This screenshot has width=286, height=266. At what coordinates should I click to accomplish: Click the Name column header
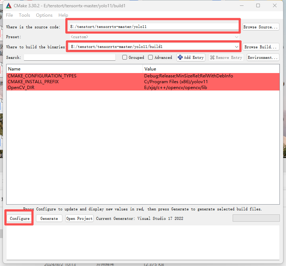point(75,69)
